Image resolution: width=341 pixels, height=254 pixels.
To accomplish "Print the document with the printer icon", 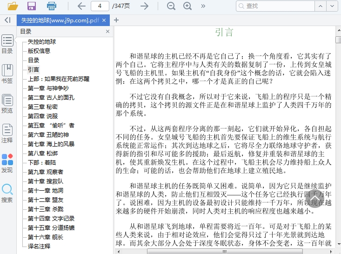I will 52,6.
